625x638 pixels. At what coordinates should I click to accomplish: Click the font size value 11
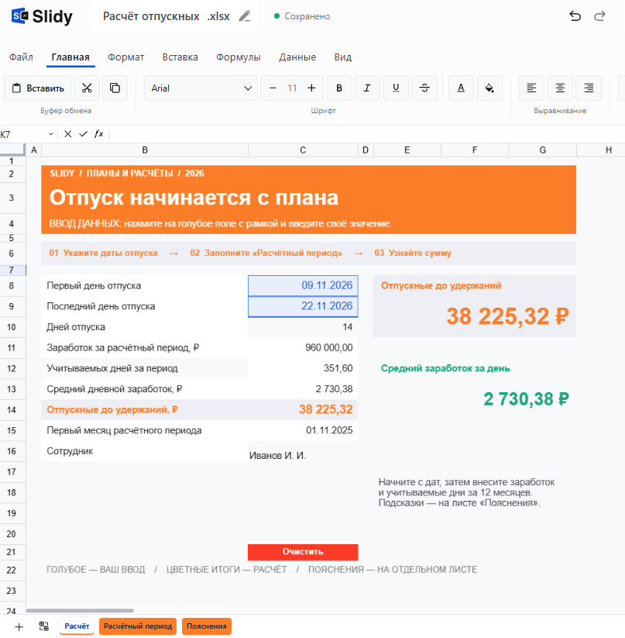point(292,88)
